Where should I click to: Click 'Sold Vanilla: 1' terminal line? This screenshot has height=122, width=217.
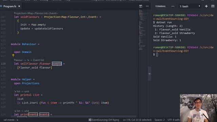coord(165,37)
